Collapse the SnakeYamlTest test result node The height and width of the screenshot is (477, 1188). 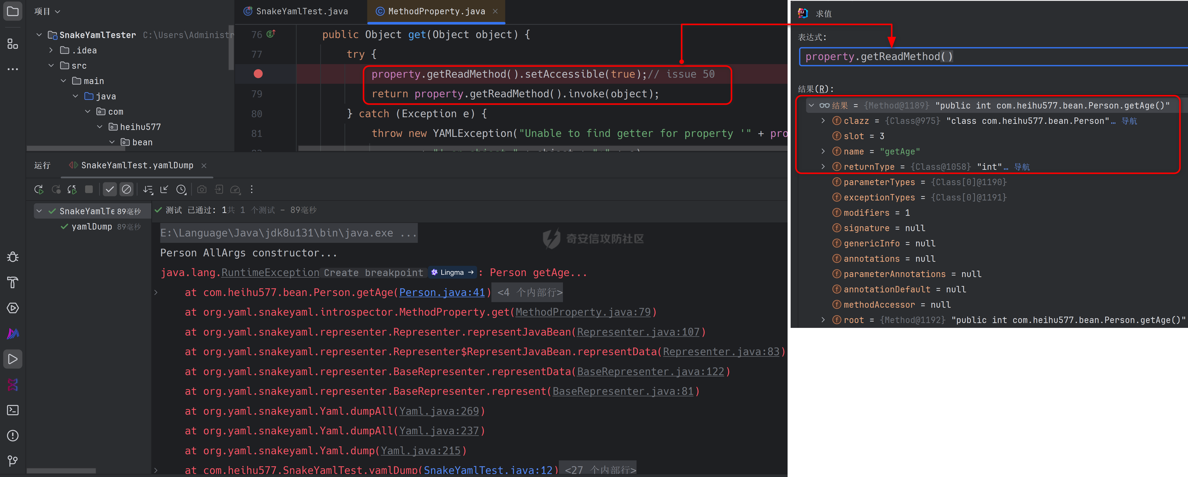39,211
